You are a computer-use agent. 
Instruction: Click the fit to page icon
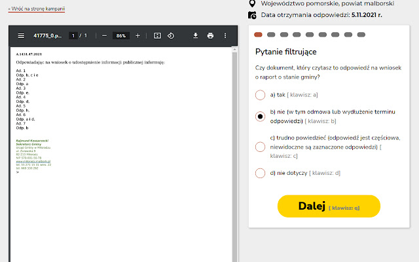157,35
